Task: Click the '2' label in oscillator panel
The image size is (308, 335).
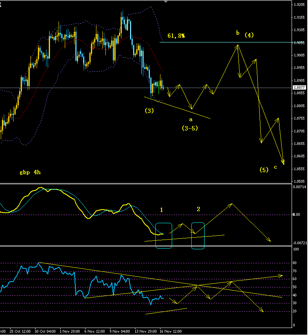Action: pos(198,209)
